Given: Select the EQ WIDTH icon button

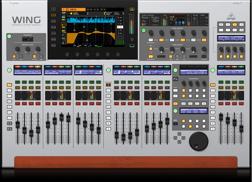Looking at the screenshot, I should 177,56.
